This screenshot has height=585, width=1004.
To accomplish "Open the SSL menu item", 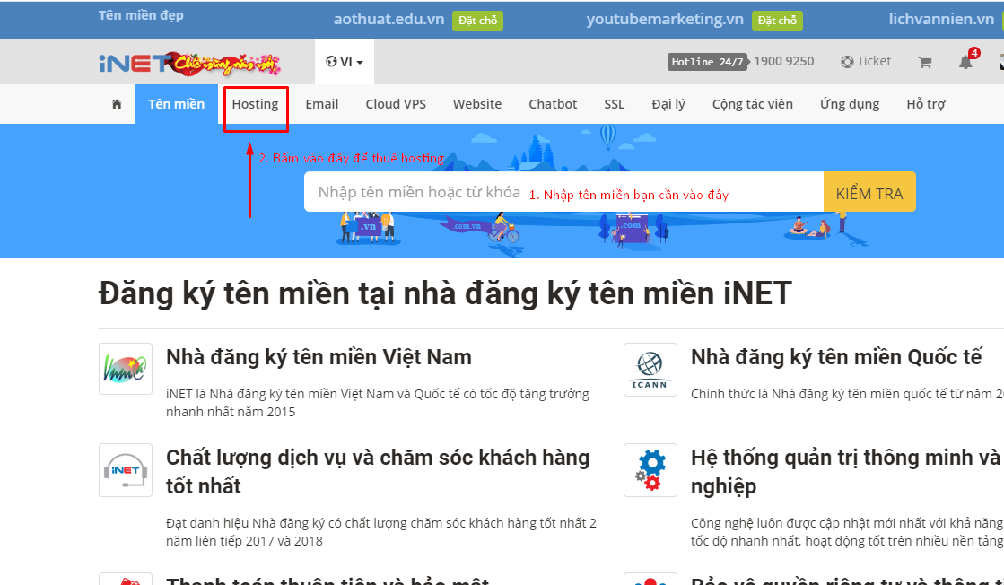I will [614, 104].
